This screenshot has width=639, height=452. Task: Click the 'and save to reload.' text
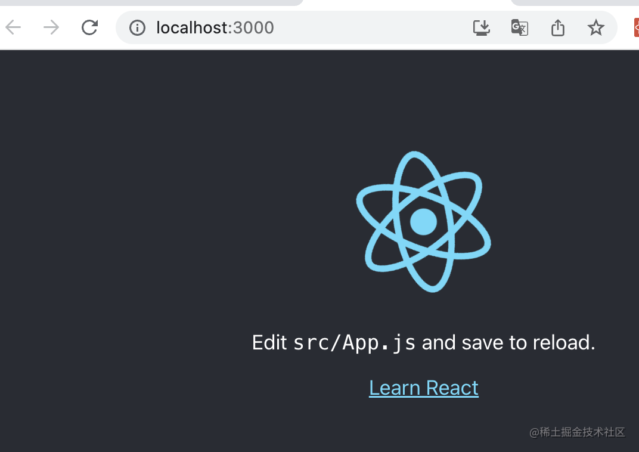pos(508,342)
